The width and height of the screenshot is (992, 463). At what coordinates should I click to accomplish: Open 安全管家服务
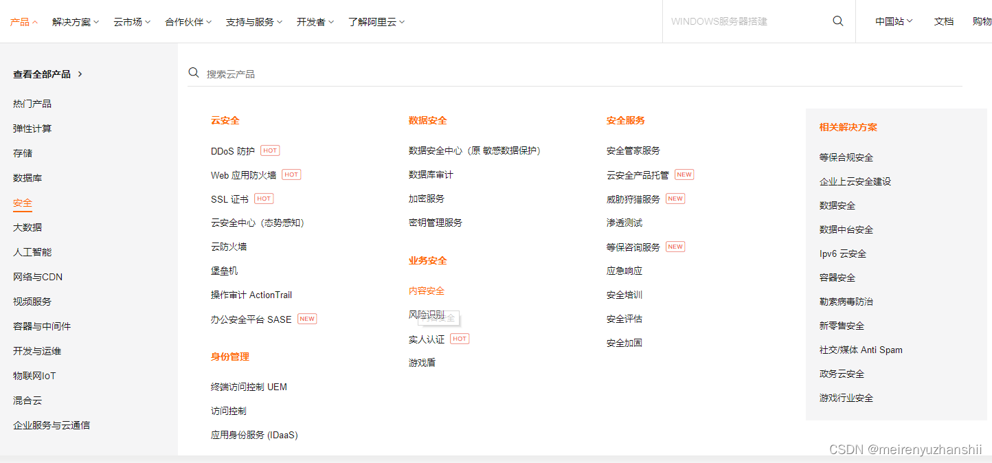click(633, 151)
